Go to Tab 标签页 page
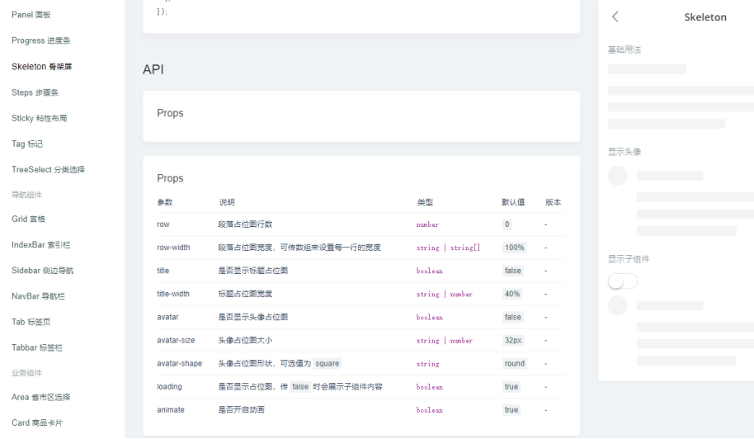This screenshot has width=754, height=439. [31, 322]
